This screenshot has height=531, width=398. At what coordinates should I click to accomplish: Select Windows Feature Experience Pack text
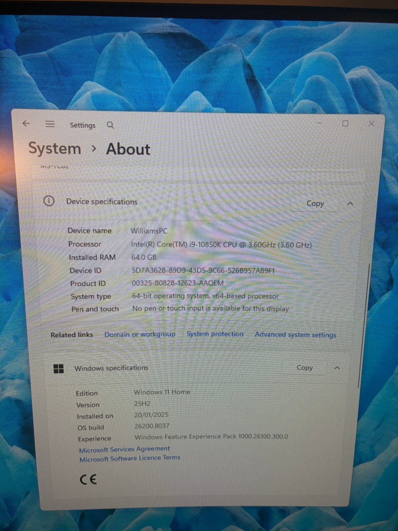211,436
